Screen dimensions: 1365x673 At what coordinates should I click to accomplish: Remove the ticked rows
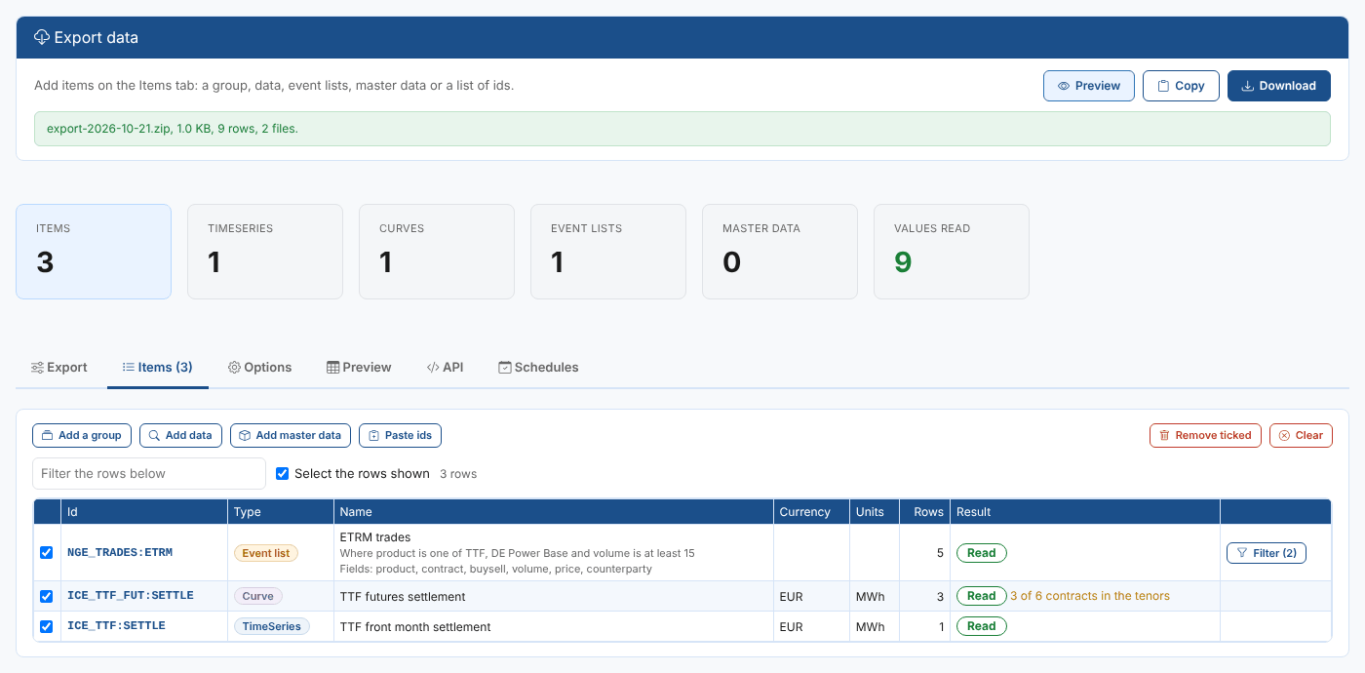pyautogui.click(x=1205, y=435)
